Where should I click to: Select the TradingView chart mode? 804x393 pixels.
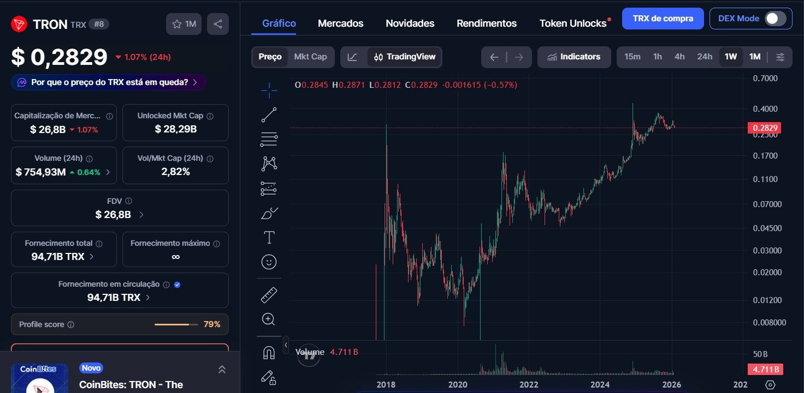[x=405, y=57]
